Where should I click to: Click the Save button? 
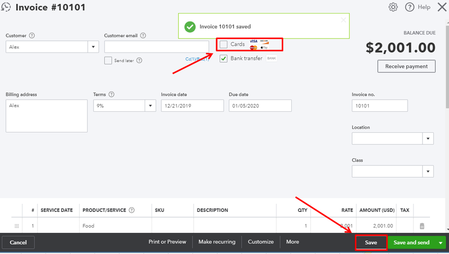[x=371, y=243]
